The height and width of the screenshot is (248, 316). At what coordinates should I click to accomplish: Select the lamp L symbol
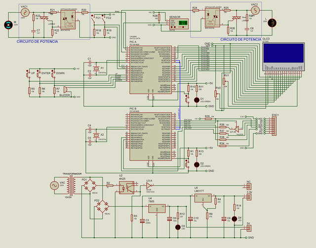[x=272, y=23]
